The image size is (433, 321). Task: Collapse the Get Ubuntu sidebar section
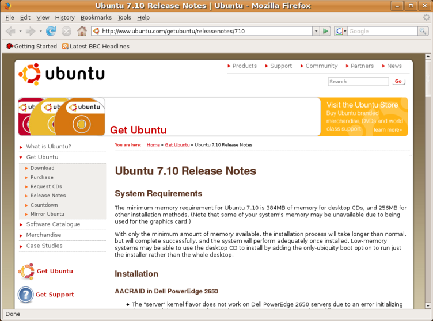(x=21, y=157)
